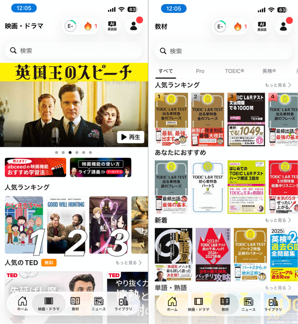The height and width of the screenshot is (324, 298).
Task: Tap the E- level indicator on 映画・ドラマ screen
Action: click(71, 26)
